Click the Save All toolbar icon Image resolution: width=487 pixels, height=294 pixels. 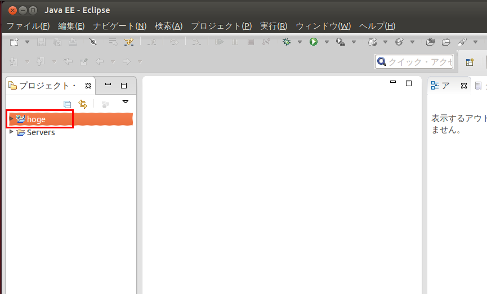click(x=57, y=42)
